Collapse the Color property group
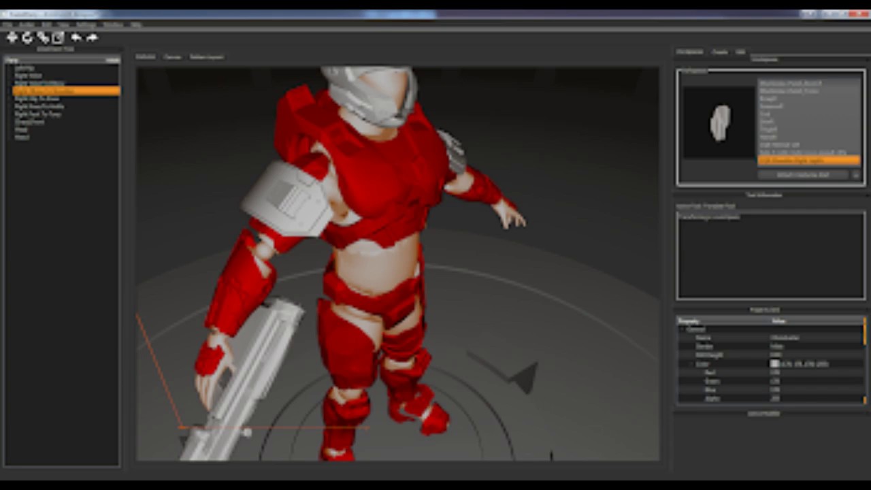 (691, 364)
